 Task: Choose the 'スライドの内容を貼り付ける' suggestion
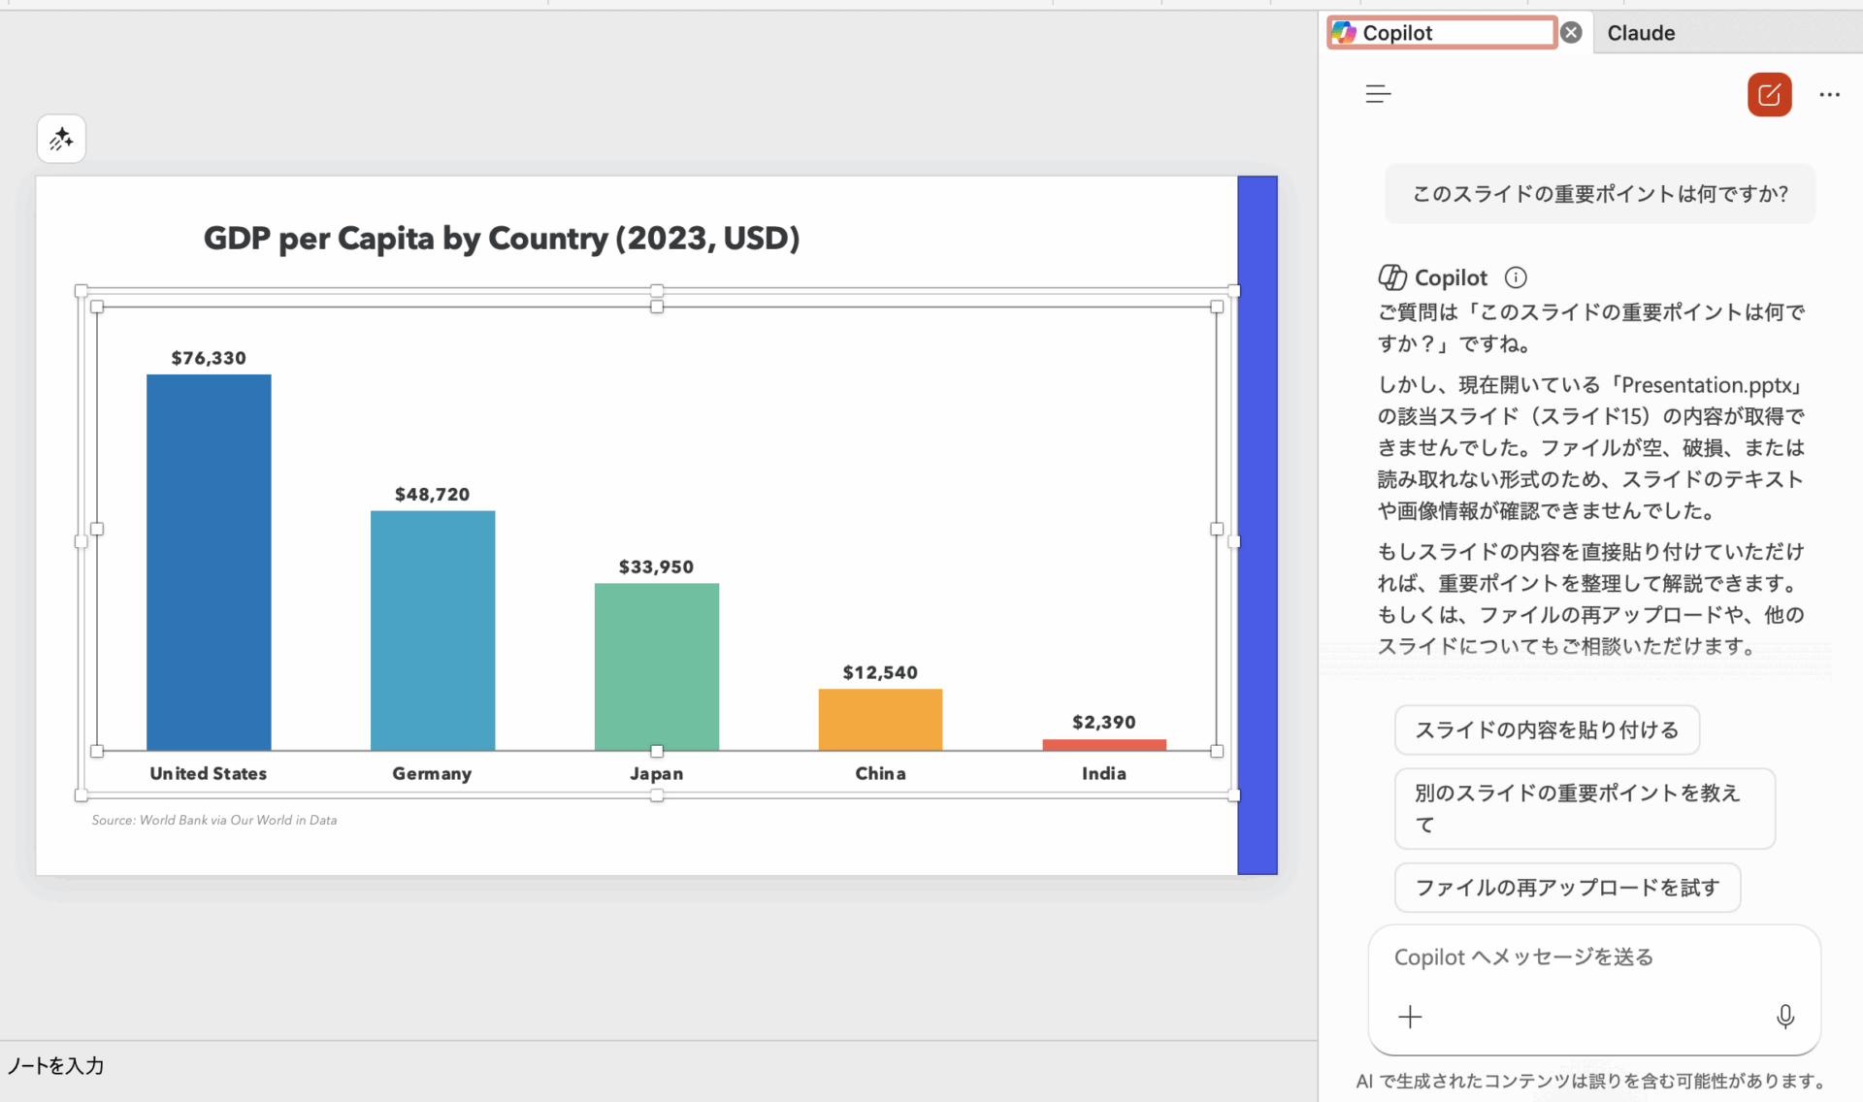[1546, 729]
